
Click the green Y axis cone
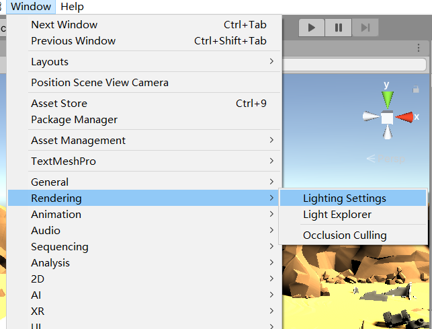[x=387, y=100]
